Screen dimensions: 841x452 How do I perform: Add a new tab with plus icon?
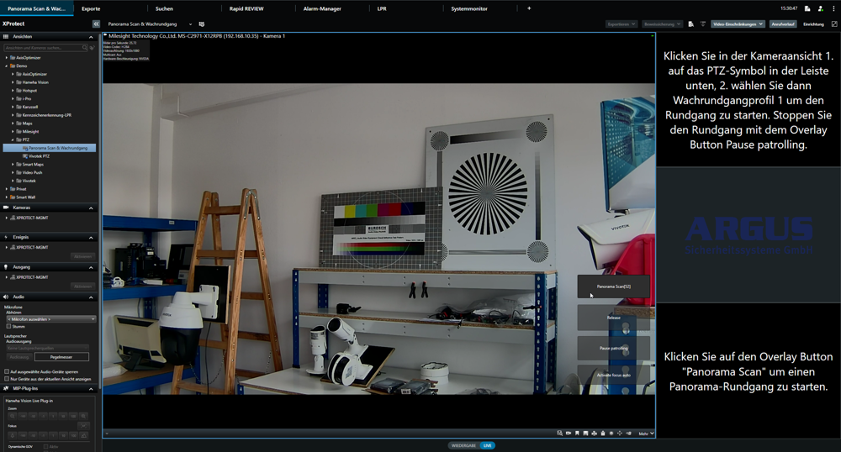pyautogui.click(x=529, y=8)
